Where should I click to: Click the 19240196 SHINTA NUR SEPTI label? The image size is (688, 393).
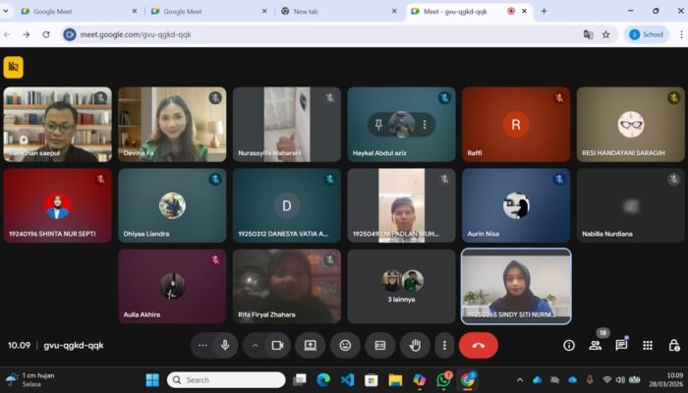[x=52, y=234]
